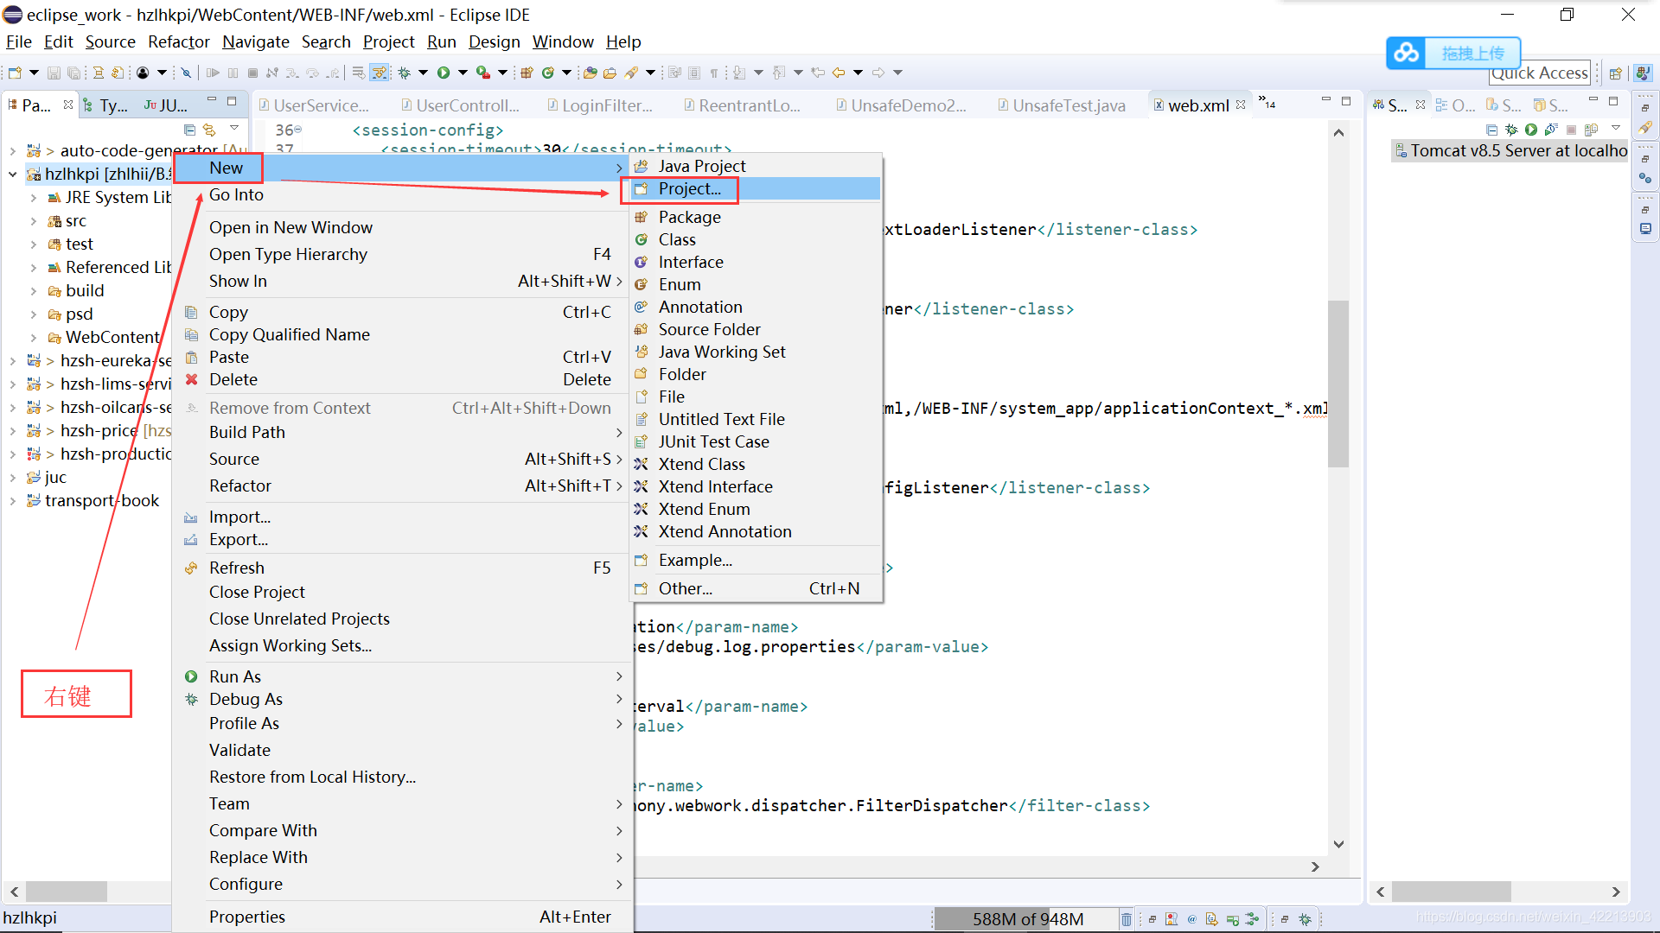Open the Build Path context submenu
This screenshot has height=933, width=1660.
(x=402, y=432)
